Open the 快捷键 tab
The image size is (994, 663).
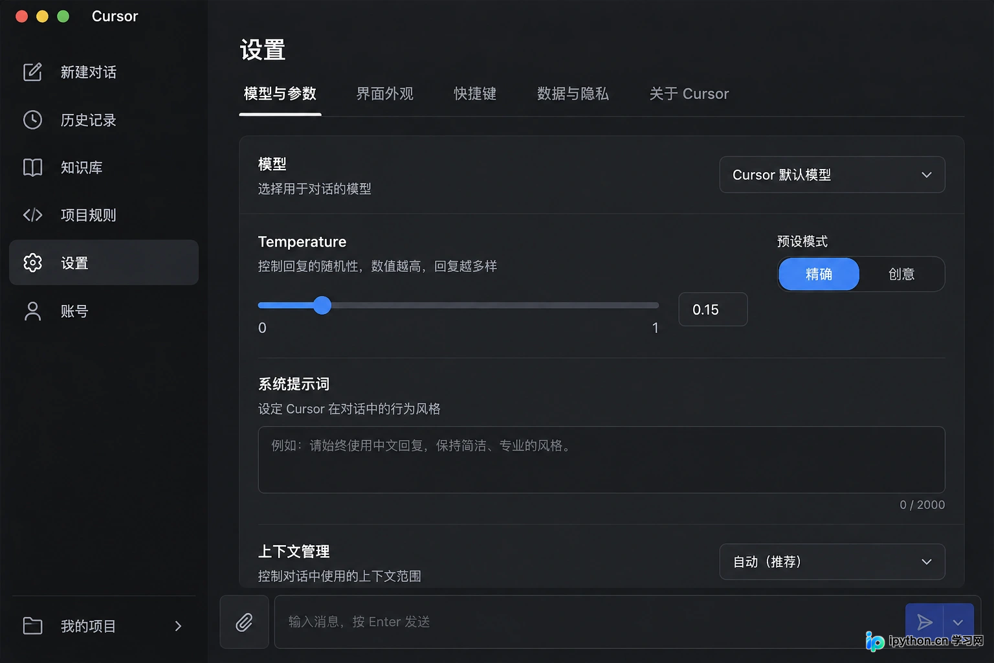pyautogui.click(x=475, y=94)
